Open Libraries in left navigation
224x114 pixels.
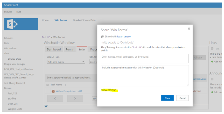[x=8, y=38]
